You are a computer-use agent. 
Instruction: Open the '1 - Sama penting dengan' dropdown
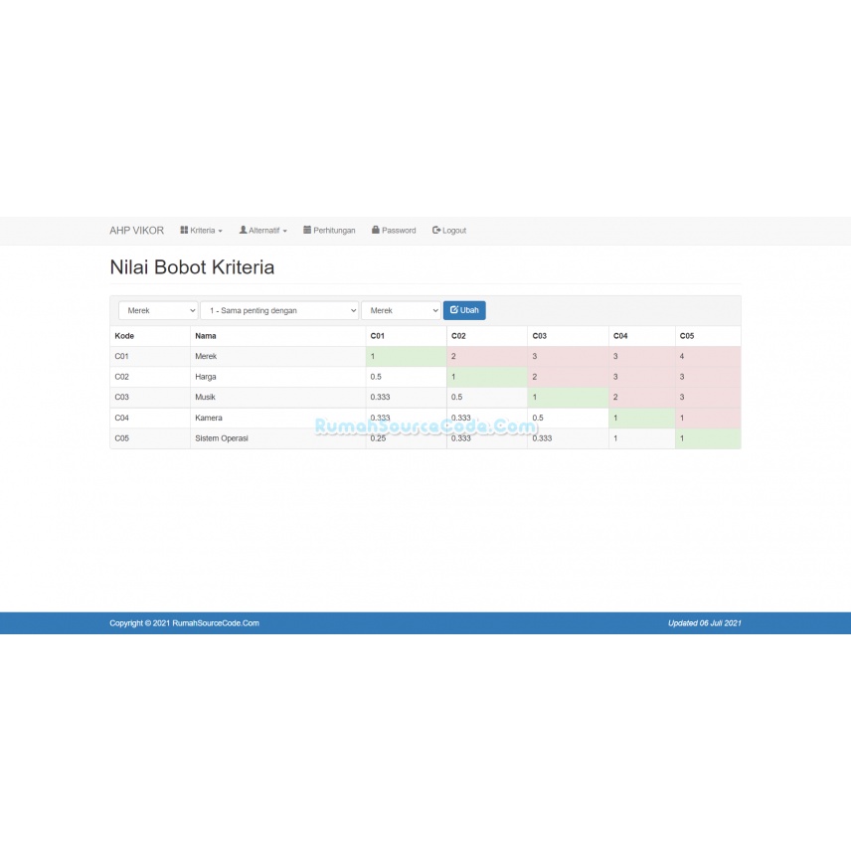[279, 310]
